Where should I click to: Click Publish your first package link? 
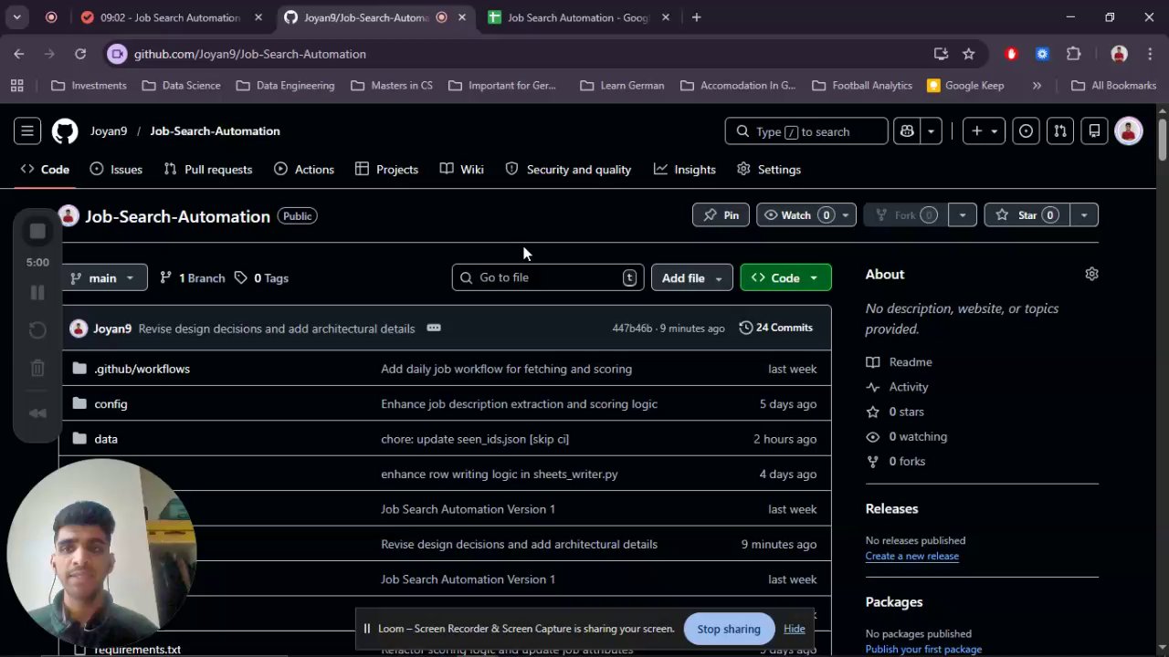click(x=923, y=649)
